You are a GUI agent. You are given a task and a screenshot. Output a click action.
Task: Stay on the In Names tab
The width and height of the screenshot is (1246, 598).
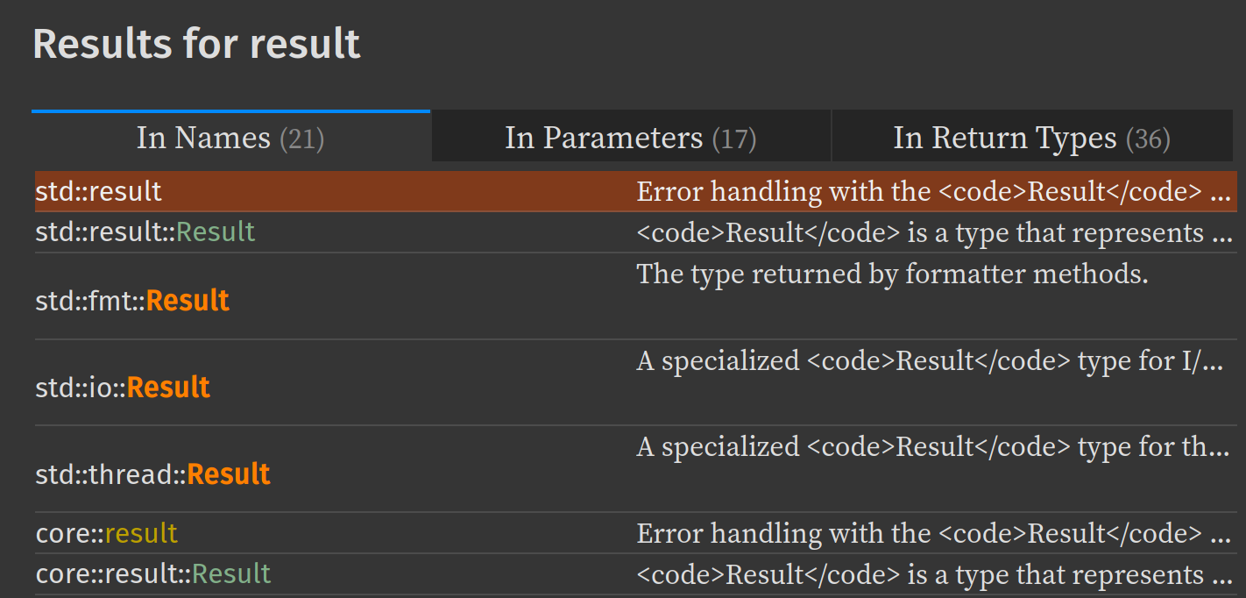(x=230, y=137)
